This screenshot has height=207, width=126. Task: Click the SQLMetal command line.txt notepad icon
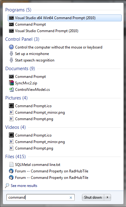[x=11, y=164]
